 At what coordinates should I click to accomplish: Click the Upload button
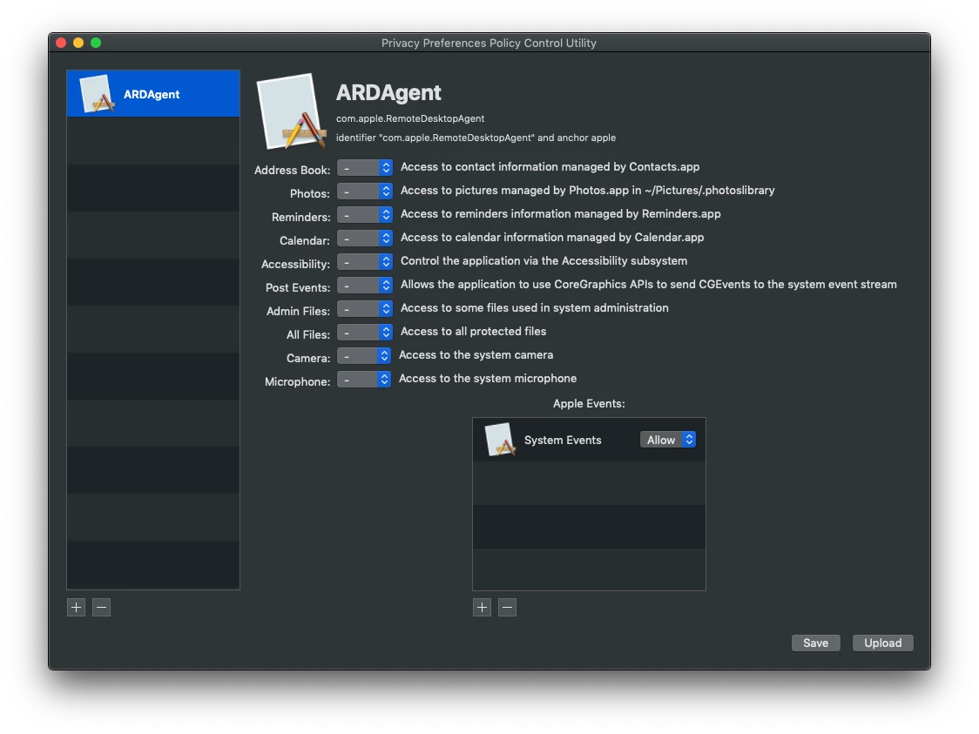click(x=882, y=643)
